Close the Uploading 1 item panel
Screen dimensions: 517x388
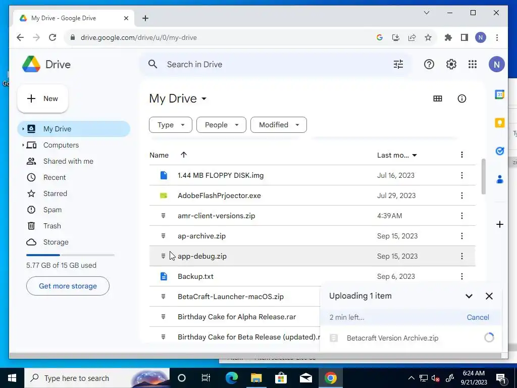pyautogui.click(x=489, y=296)
